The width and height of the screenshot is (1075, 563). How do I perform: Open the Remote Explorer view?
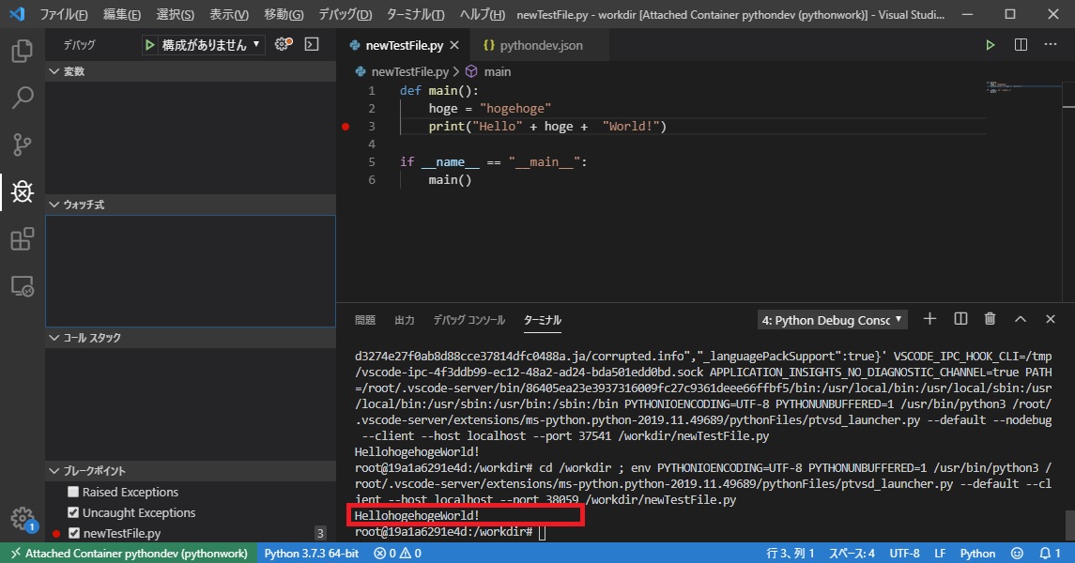[22, 285]
